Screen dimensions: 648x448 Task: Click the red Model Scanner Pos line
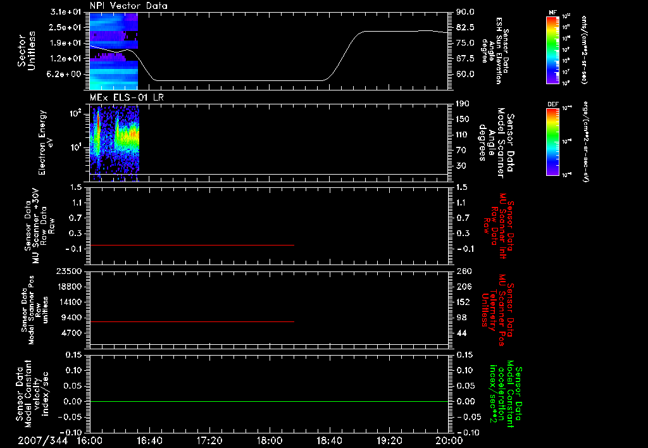pos(192,321)
